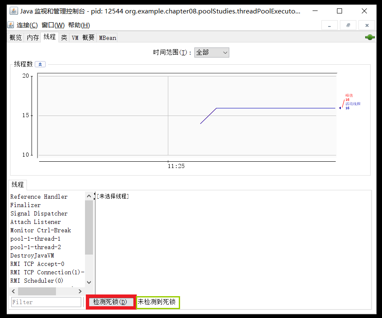Click the green connection status icon
Screen dimensions: 382x318
[370, 37]
